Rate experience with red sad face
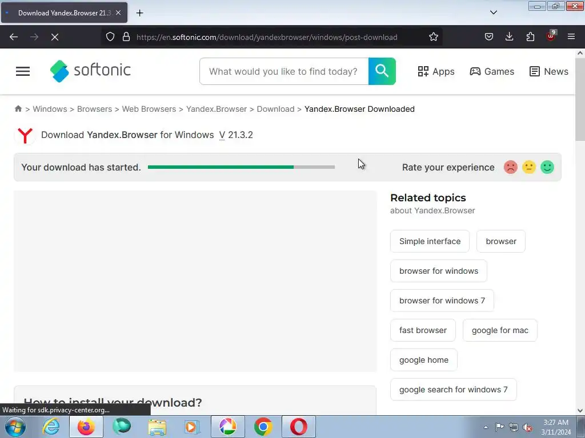The width and height of the screenshot is (585, 438). point(510,167)
